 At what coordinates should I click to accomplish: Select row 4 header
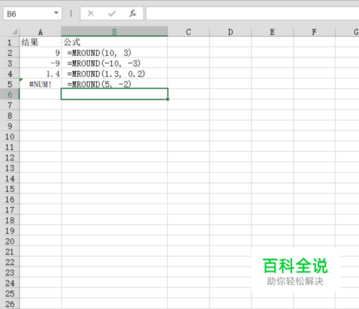[x=9, y=74]
